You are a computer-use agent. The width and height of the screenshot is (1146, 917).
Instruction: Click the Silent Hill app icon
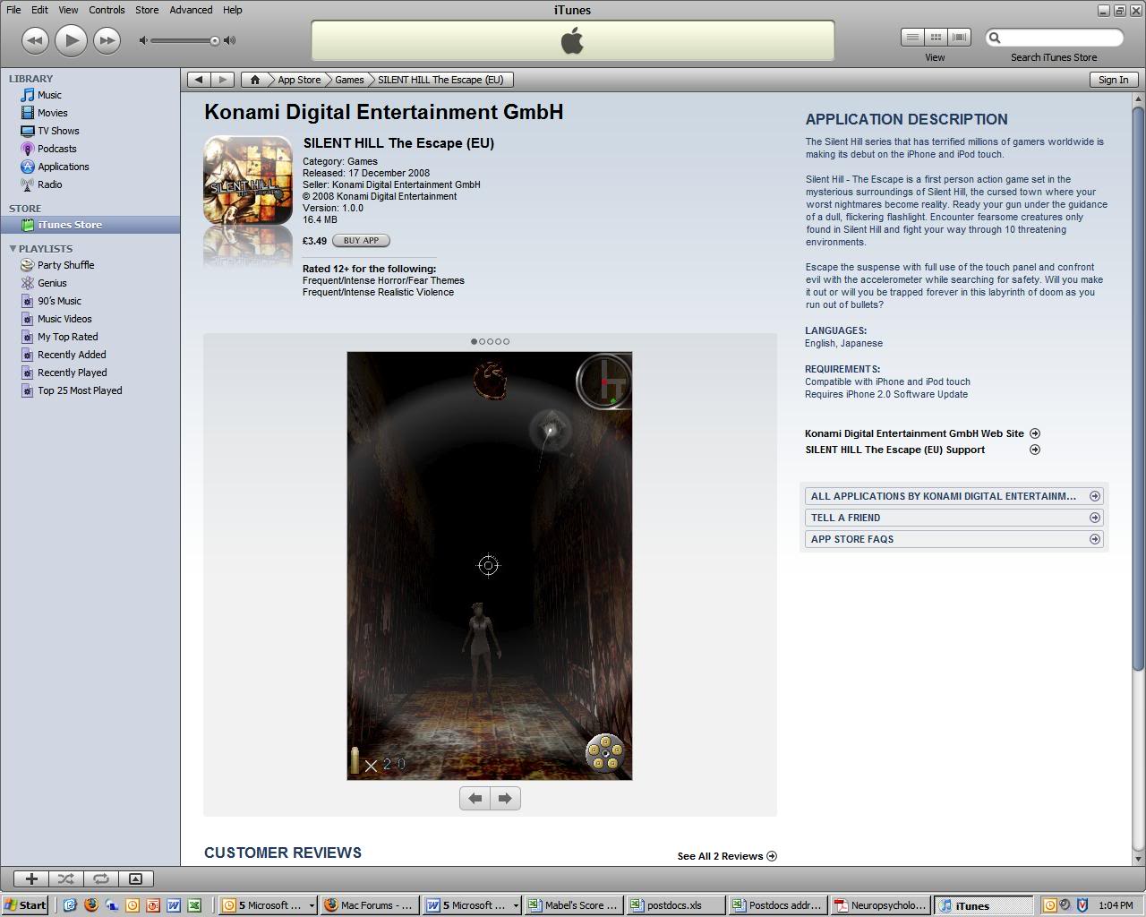[x=248, y=180]
